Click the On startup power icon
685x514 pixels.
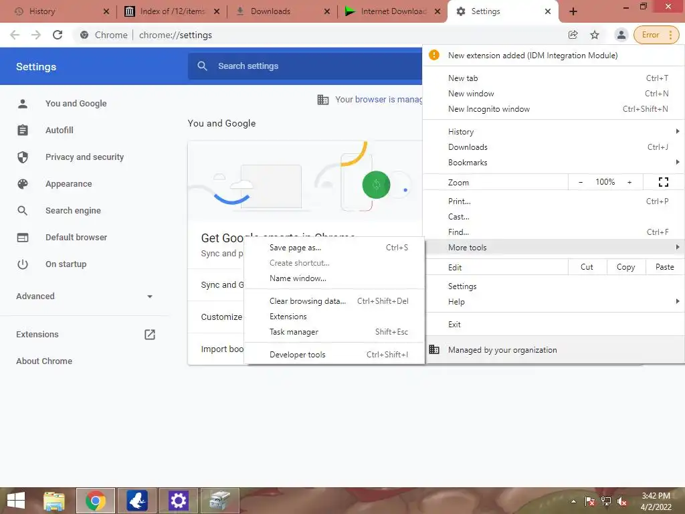coord(23,264)
